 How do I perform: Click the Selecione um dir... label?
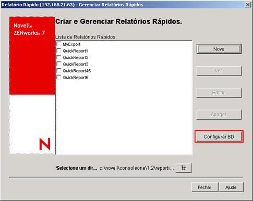point(77,168)
